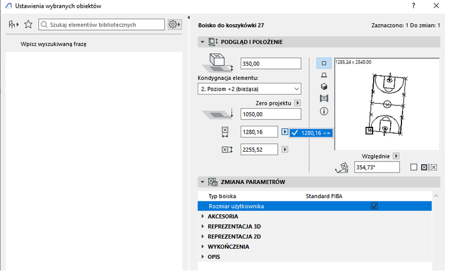453x278 pixels.
Task: Open the Kondygnacja elementu dropdown
Action: tap(249, 89)
